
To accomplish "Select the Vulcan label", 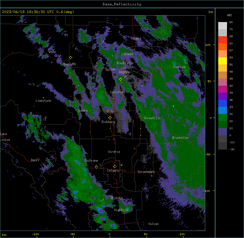I will coord(153,224).
